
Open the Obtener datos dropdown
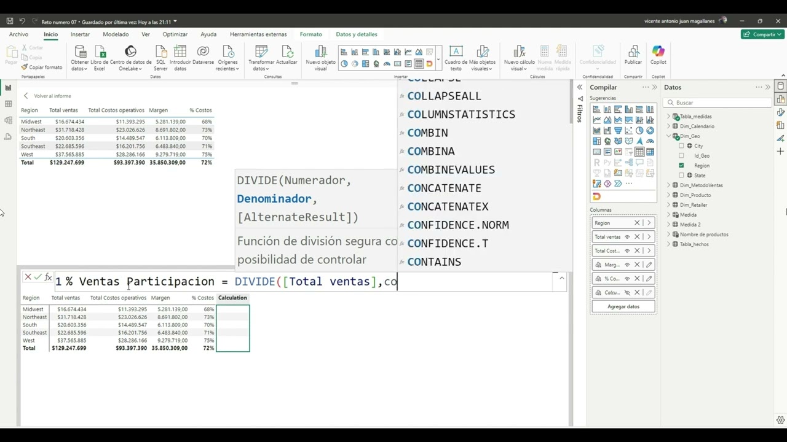[x=80, y=59]
